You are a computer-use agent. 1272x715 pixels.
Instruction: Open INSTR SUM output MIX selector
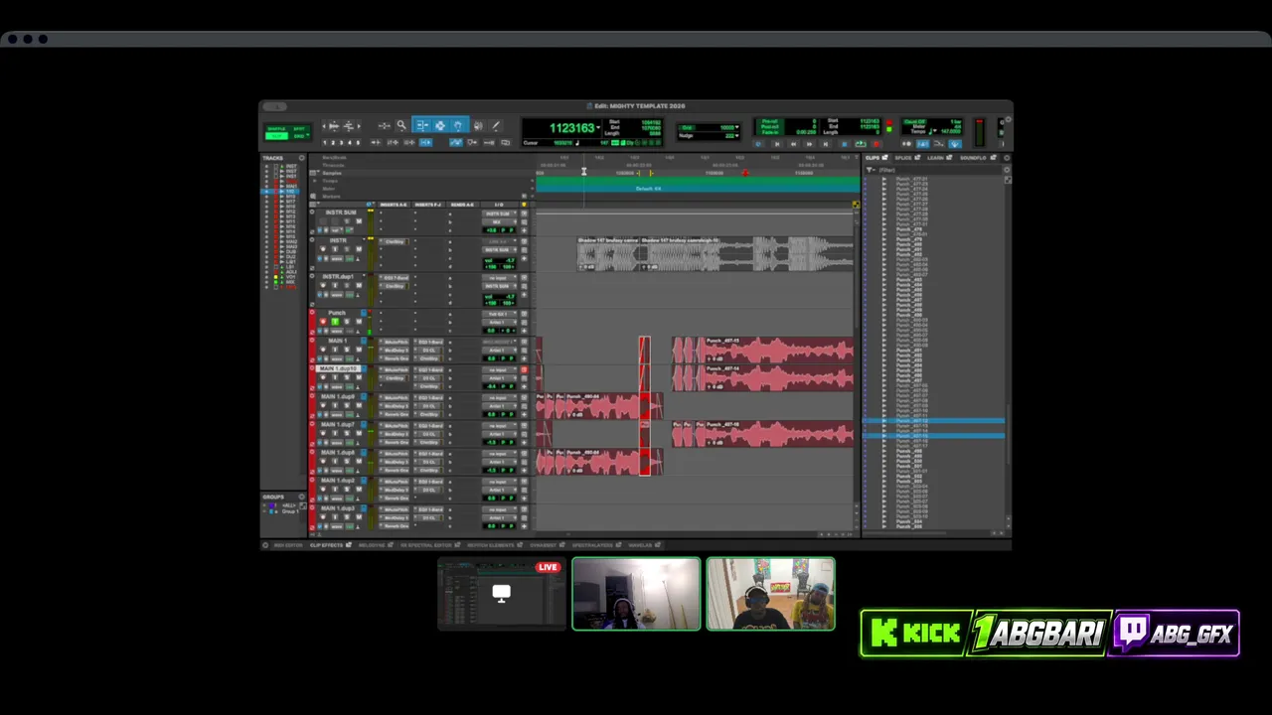pos(499,221)
